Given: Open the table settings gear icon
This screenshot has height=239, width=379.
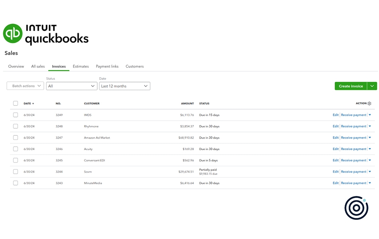Looking at the screenshot, I should pos(369,104).
